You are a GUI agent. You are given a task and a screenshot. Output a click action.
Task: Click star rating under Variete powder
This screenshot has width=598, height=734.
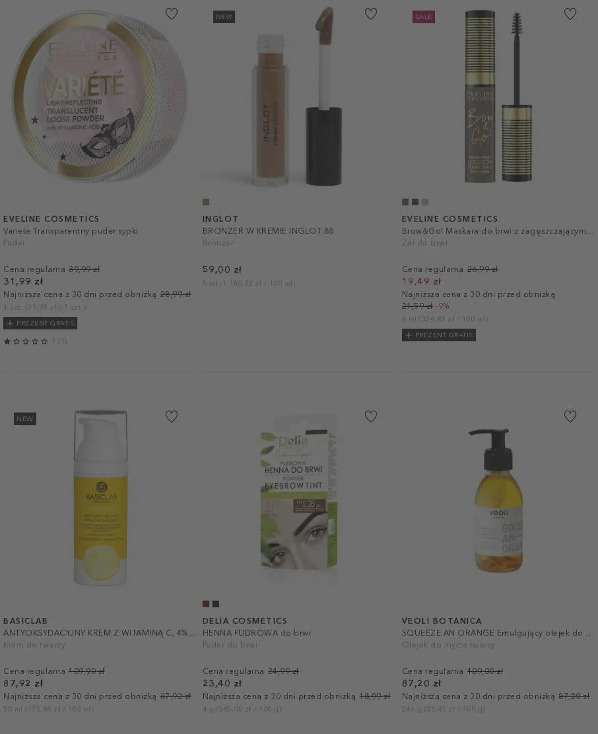coord(26,341)
